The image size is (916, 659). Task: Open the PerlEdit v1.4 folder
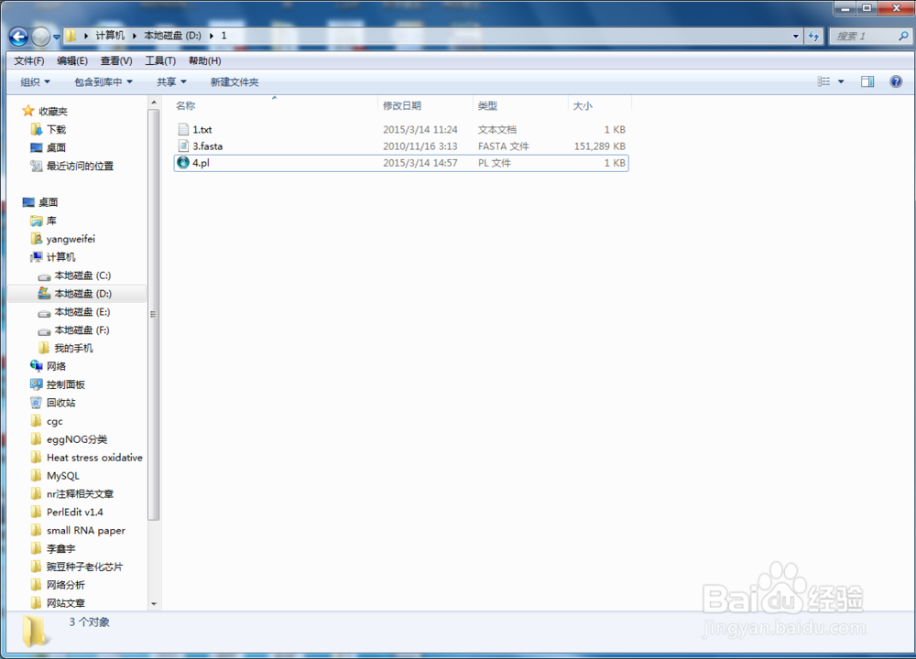(x=75, y=512)
